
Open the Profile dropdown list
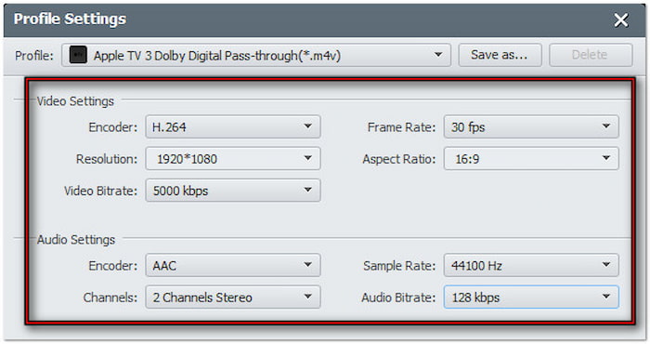256,55
